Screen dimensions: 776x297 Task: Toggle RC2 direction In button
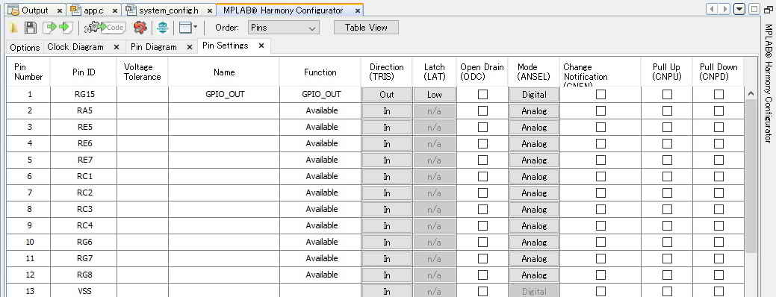(x=387, y=193)
